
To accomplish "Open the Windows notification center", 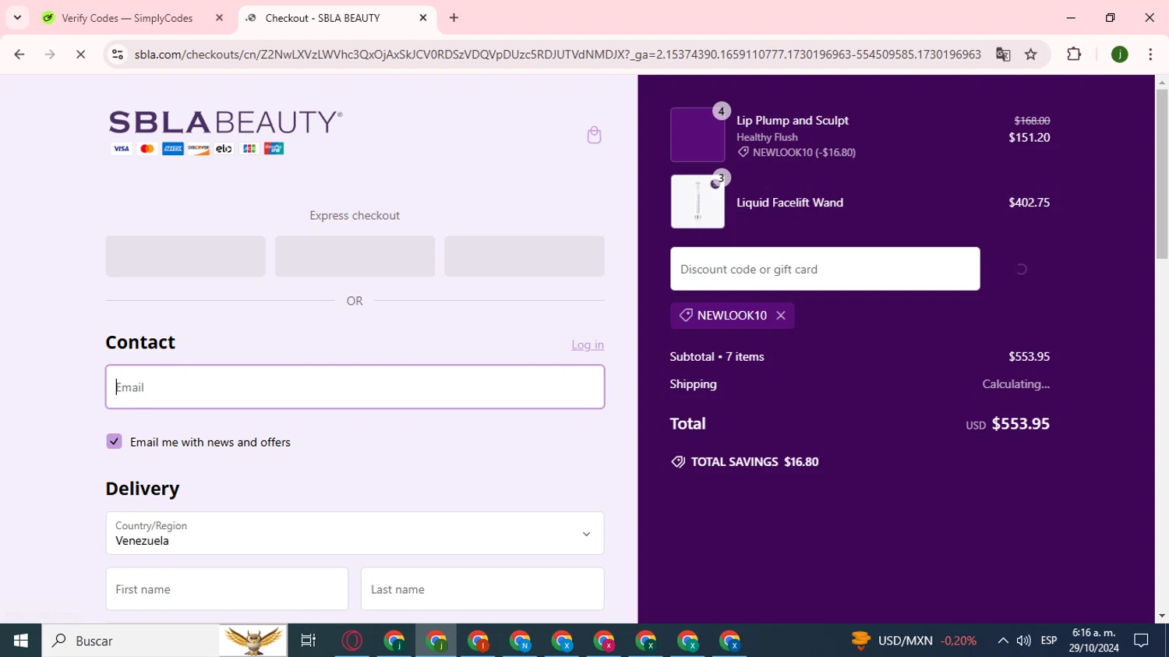I will [1142, 641].
